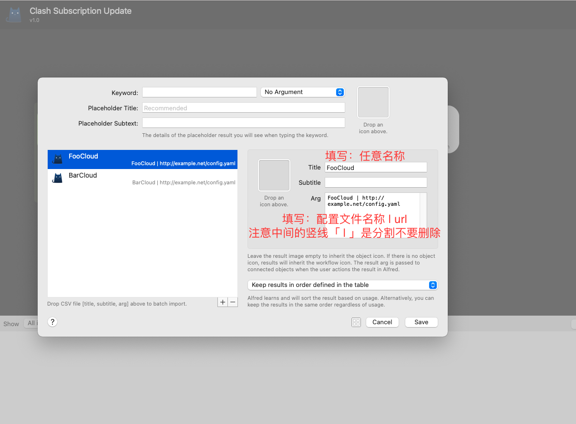Image resolution: width=576 pixels, height=424 pixels.
Task: Click FooCloud's cat icon in the list
Action: (x=58, y=159)
